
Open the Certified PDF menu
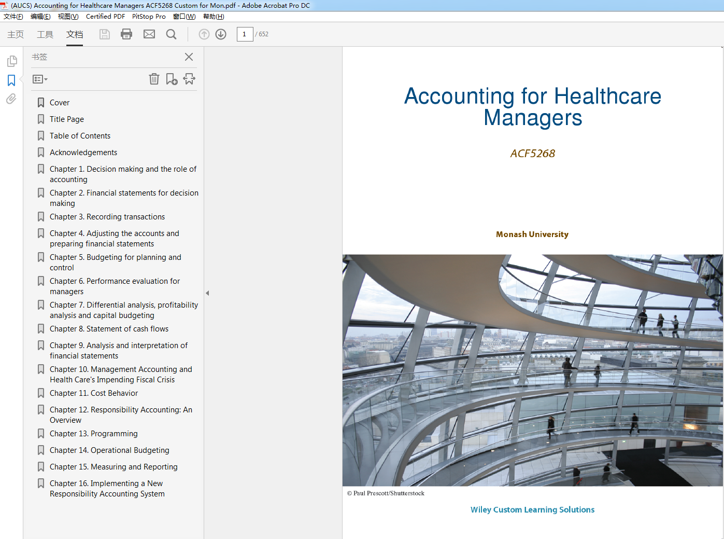105,17
